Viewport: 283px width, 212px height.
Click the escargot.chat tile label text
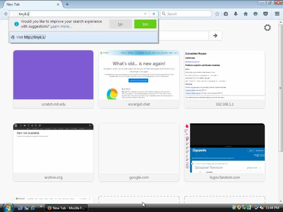pos(139,104)
